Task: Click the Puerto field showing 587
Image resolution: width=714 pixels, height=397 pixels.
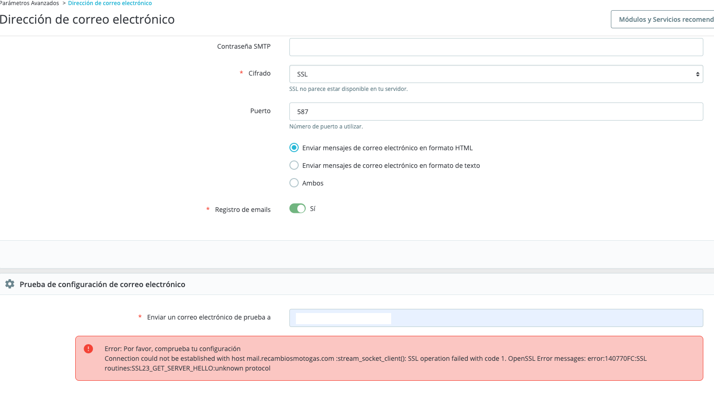Action: point(496,111)
